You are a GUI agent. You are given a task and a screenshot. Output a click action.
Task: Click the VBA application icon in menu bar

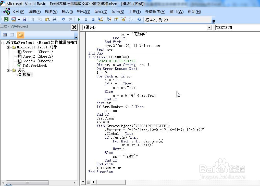(6, 12)
